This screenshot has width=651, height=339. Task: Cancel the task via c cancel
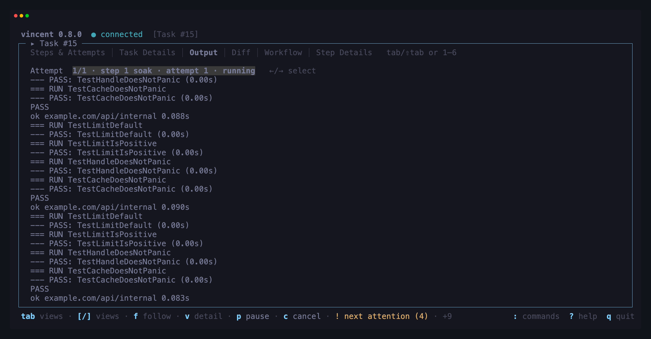pyautogui.click(x=302, y=316)
